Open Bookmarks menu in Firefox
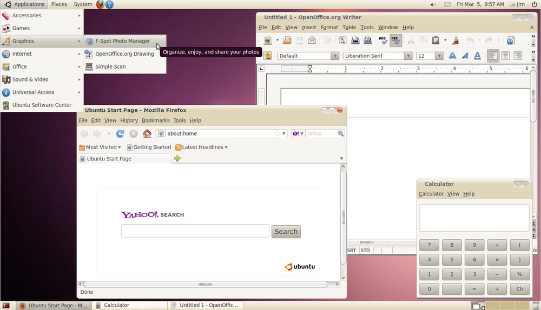541x310 pixels. pyautogui.click(x=155, y=120)
